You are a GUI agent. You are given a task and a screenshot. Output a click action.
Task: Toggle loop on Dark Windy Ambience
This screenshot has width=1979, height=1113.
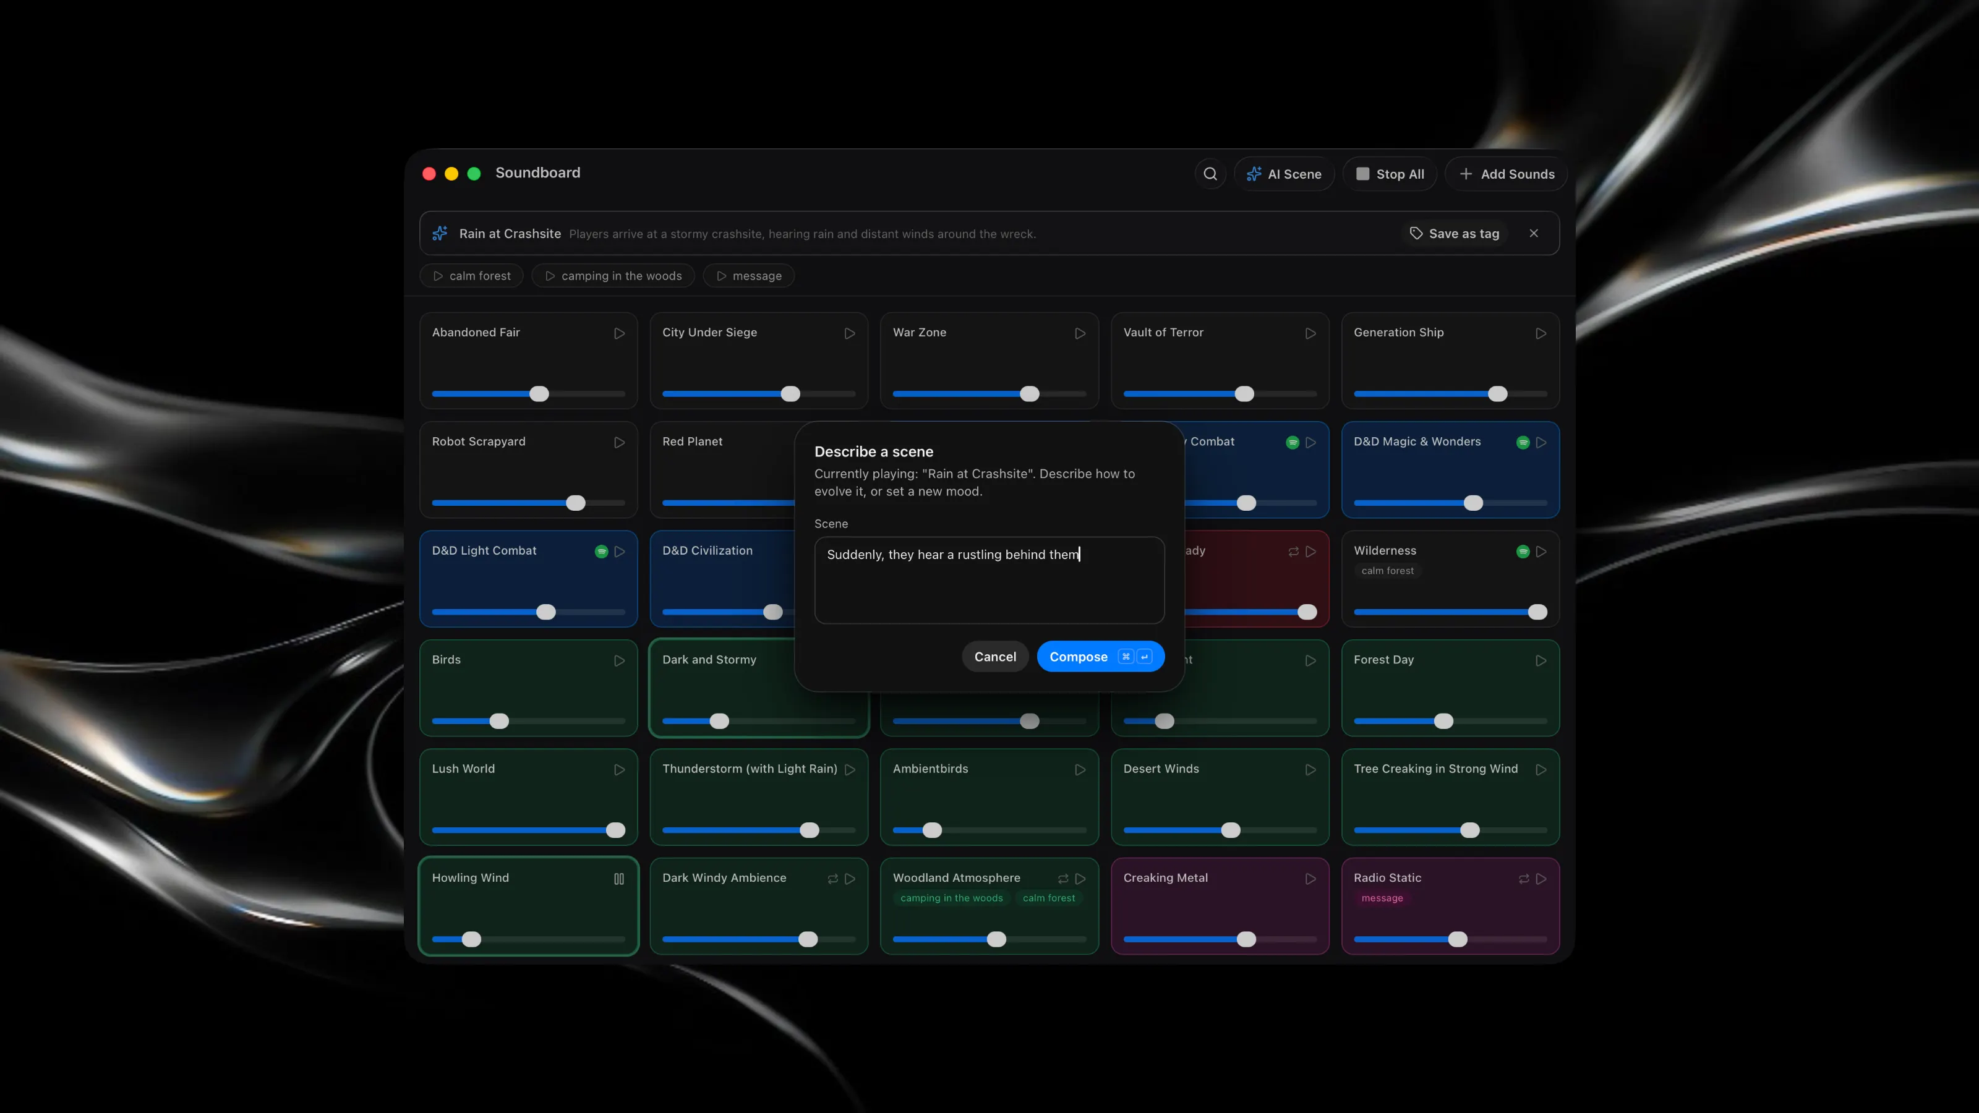click(833, 879)
